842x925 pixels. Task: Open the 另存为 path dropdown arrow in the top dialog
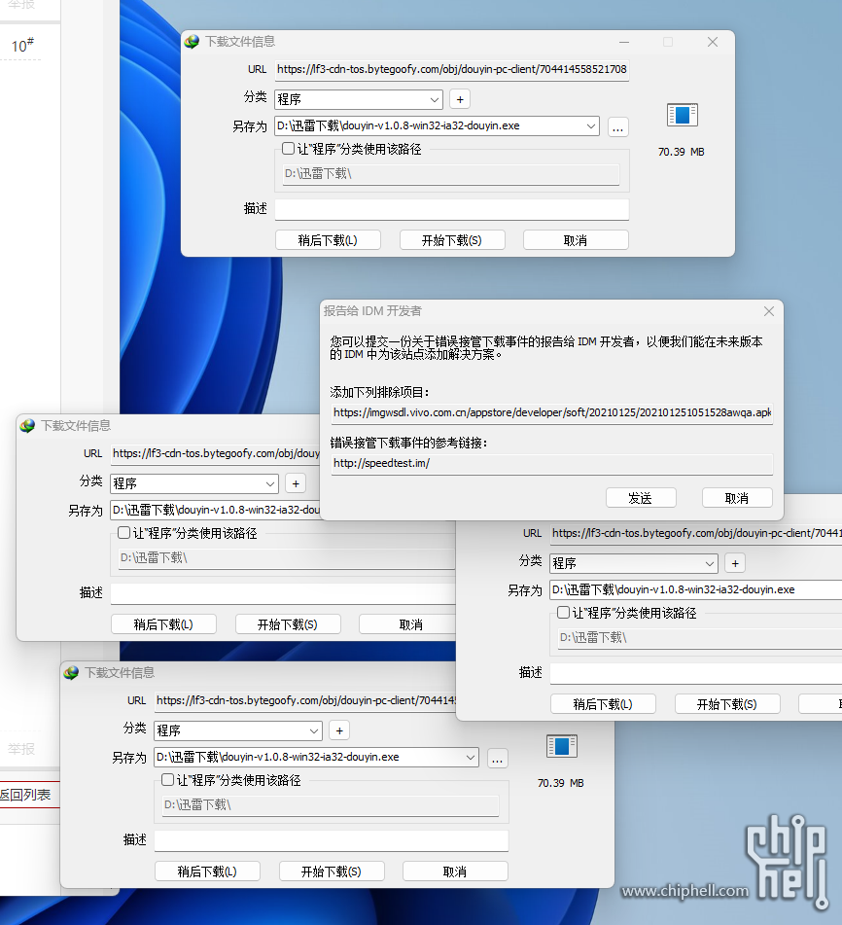[591, 126]
